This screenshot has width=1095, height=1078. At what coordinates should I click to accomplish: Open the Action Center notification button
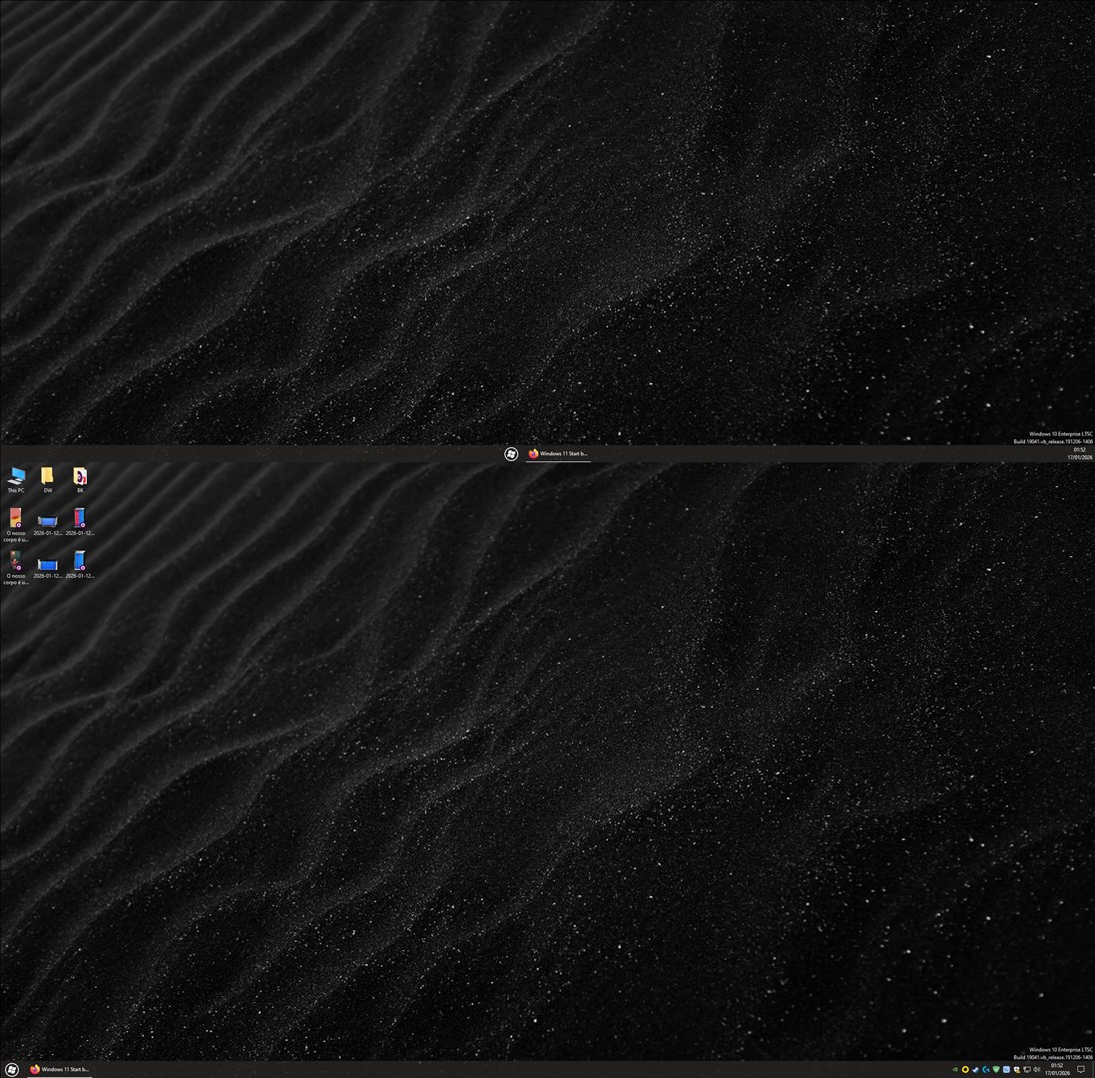tap(1080, 1069)
